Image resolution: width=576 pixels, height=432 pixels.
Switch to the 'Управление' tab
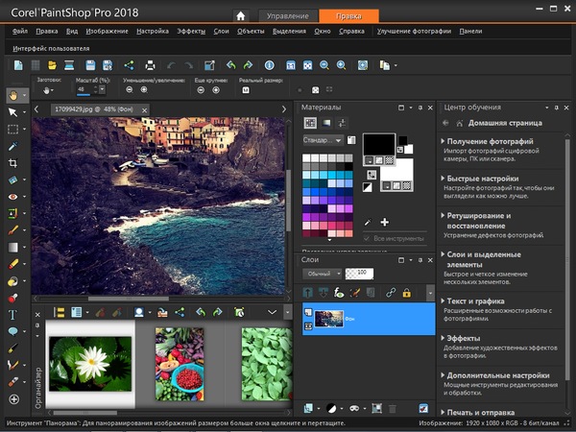287,16
